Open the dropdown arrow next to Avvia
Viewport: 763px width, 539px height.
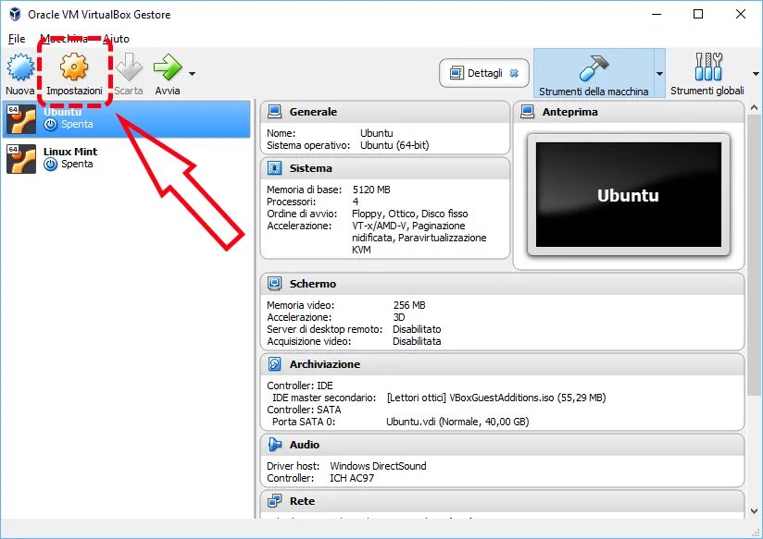tap(193, 74)
